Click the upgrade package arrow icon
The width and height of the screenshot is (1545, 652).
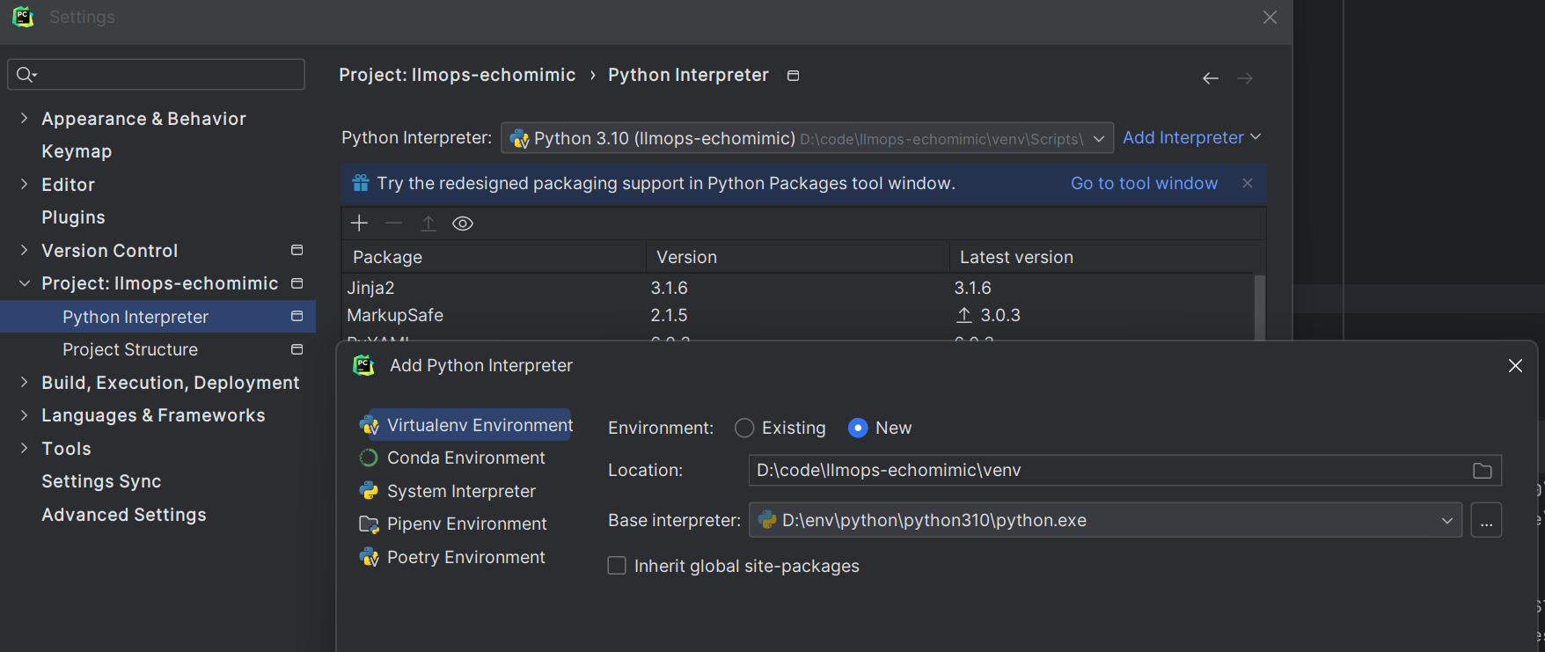pyautogui.click(x=428, y=223)
